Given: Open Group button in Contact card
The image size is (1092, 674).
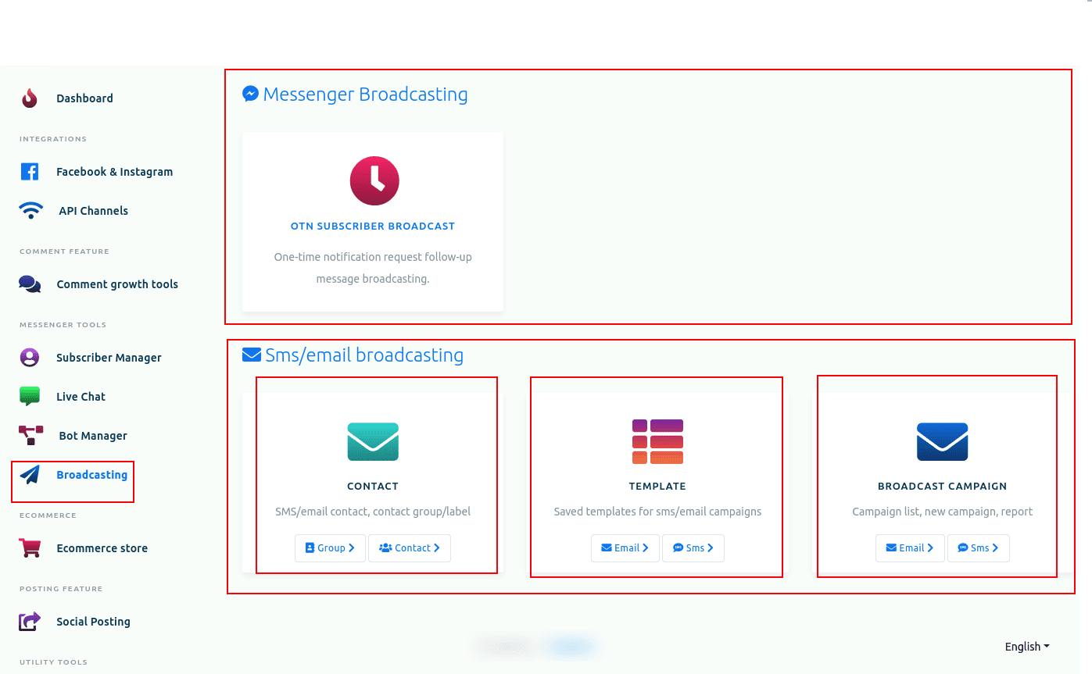Looking at the screenshot, I should pos(330,548).
